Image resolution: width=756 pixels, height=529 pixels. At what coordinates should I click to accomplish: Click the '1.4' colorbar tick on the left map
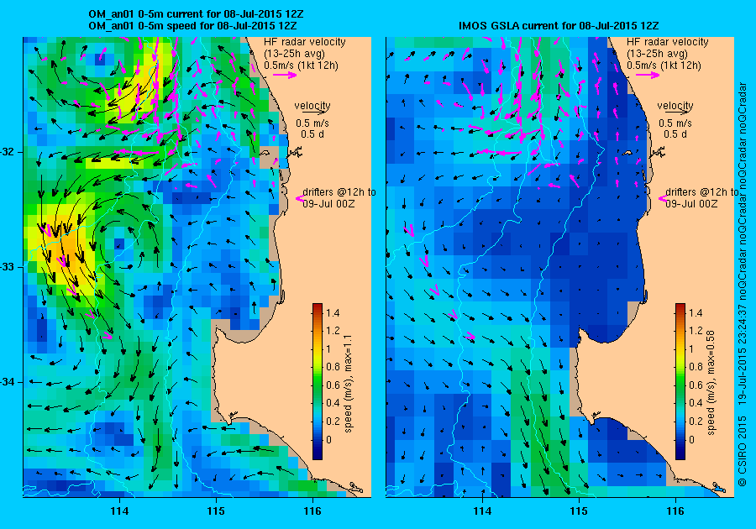pos(333,313)
